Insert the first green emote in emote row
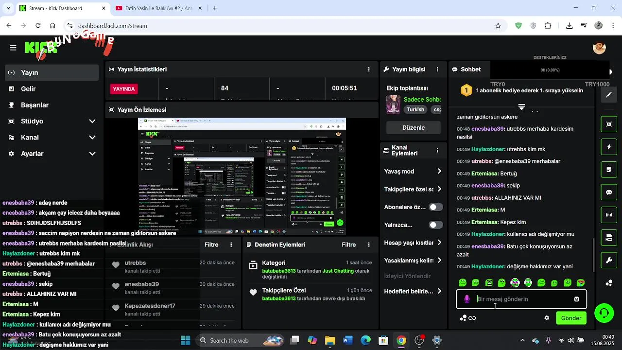This screenshot has height=350, width=622. [x=463, y=283]
